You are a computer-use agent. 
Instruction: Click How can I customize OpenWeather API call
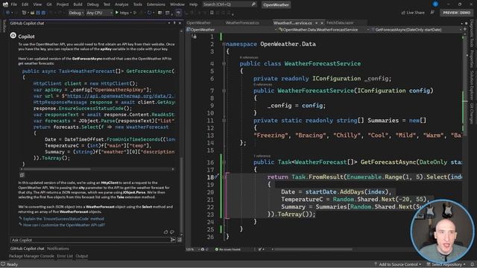(64, 225)
